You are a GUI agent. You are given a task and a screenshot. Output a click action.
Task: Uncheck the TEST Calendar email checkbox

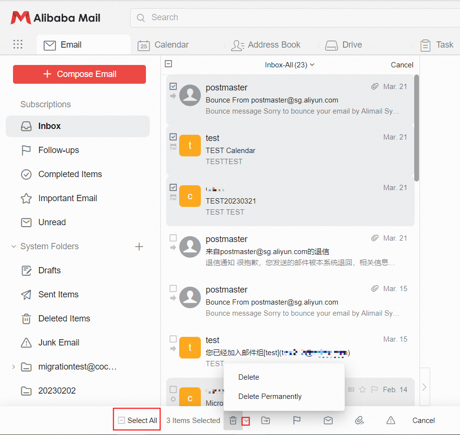pos(173,137)
